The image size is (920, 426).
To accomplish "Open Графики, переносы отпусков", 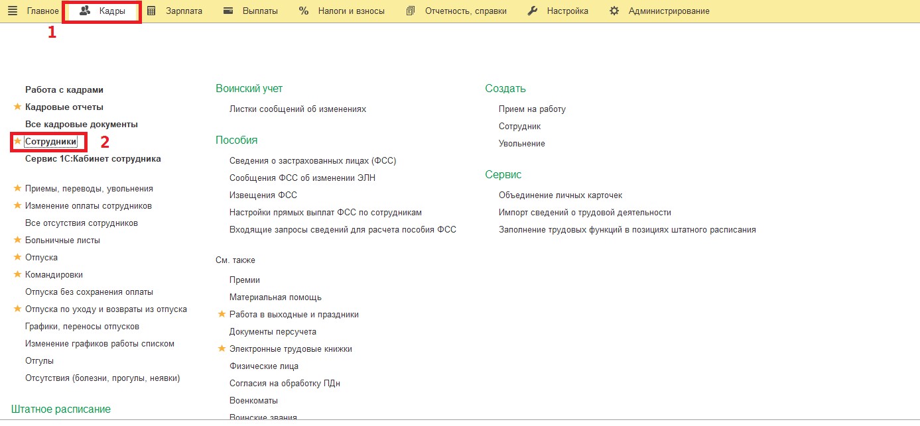I will (82, 326).
